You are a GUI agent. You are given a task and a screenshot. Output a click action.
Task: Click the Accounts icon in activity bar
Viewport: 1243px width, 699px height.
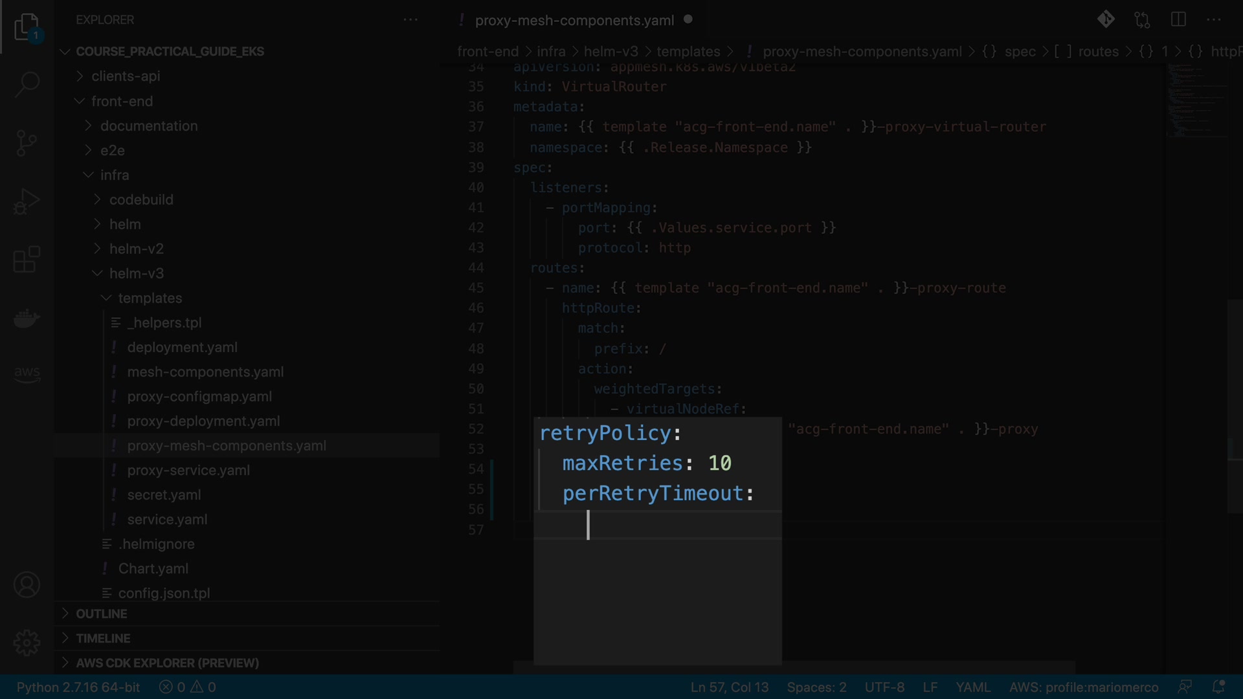point(27,585)
